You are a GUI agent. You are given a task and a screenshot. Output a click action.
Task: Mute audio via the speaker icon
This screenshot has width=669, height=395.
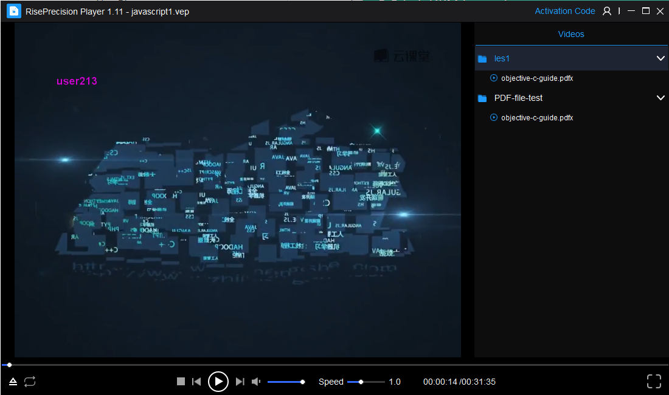click(x=255, y=381)
